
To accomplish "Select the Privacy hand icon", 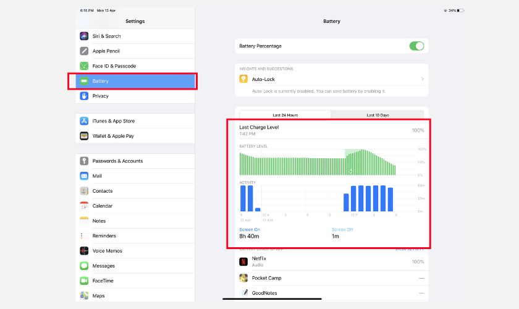I will coord(84,96).
